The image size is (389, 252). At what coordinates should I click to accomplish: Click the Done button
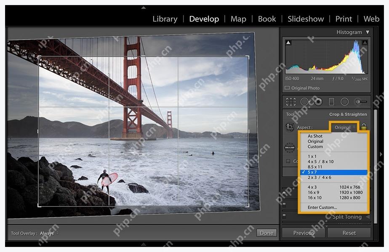pos(266,233)
